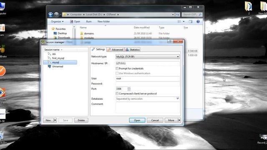Click the Computer desktop icon
The height and width of the screenshot is (150, 267).
(x=3, y=8)
